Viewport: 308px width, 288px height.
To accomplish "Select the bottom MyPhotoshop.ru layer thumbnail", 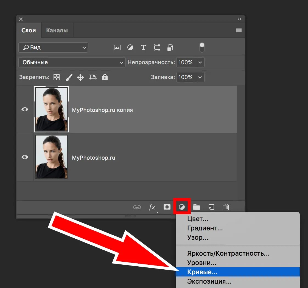I will point(51,157).
